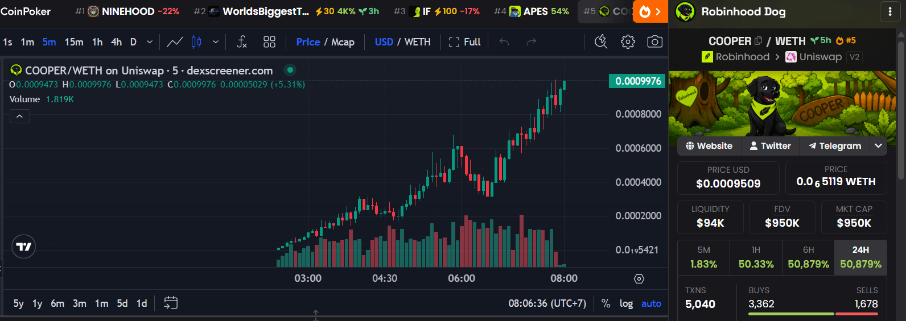906x321 pixels.
Task: Take a chart snapshot with camera icon
Action: click(x=655, y=41)
